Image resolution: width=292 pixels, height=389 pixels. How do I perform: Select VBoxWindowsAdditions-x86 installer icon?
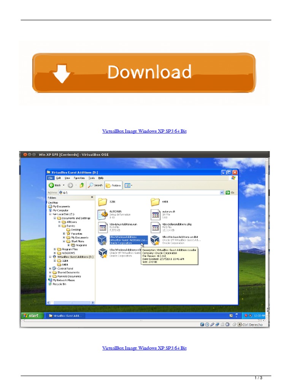(x=103, y=253)
